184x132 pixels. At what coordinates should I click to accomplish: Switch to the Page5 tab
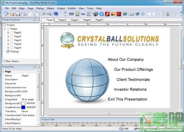[x=98, y=20]
